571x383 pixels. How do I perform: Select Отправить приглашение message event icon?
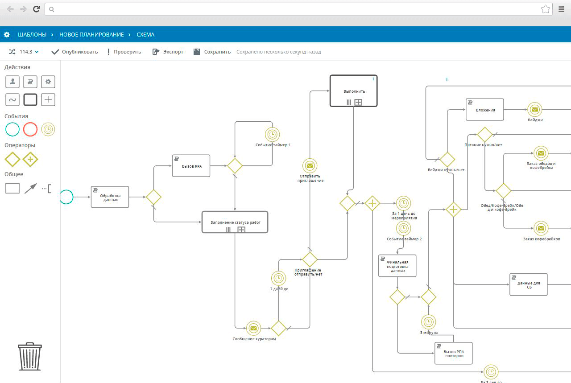point(310,166)
